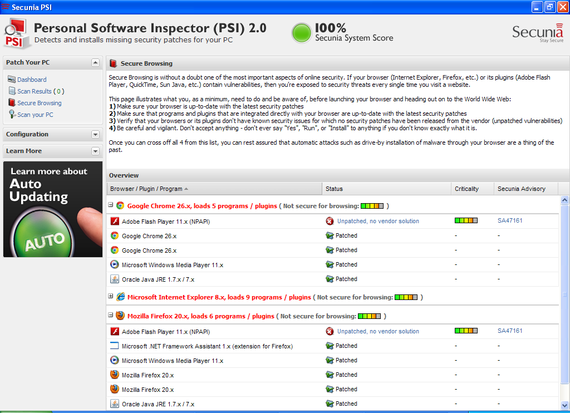The width and height of the screenshot is (570, 413).
Task: Click the Overview section label
Action: click(124, 175)
